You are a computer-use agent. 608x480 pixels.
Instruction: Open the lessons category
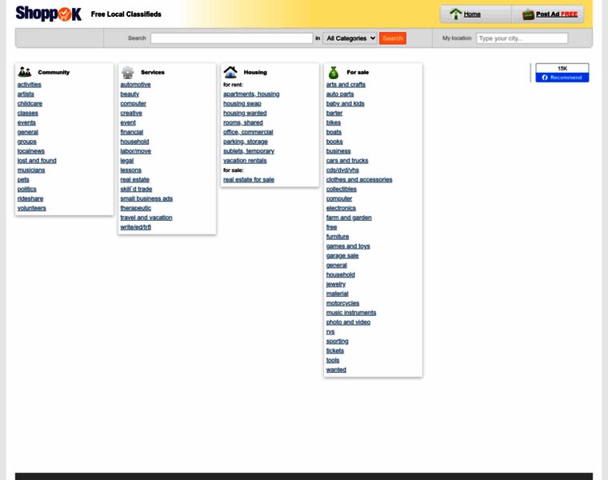coord(130,170)
